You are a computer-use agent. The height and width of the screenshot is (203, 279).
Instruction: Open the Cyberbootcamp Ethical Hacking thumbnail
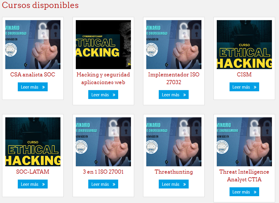pyautogui.click(x=103, y=44)
